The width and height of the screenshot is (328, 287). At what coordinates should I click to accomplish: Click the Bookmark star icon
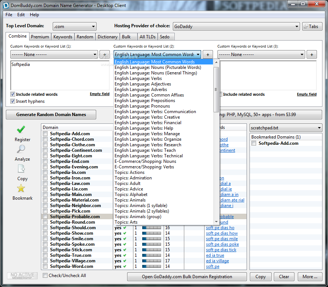point(21,188)
